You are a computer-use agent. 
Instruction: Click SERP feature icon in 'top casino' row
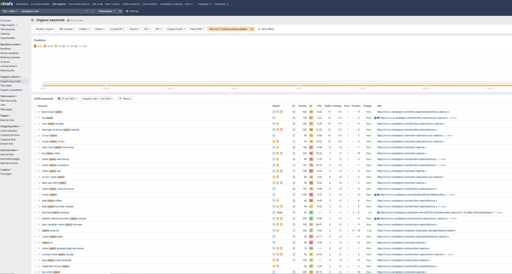coord(375,118)
